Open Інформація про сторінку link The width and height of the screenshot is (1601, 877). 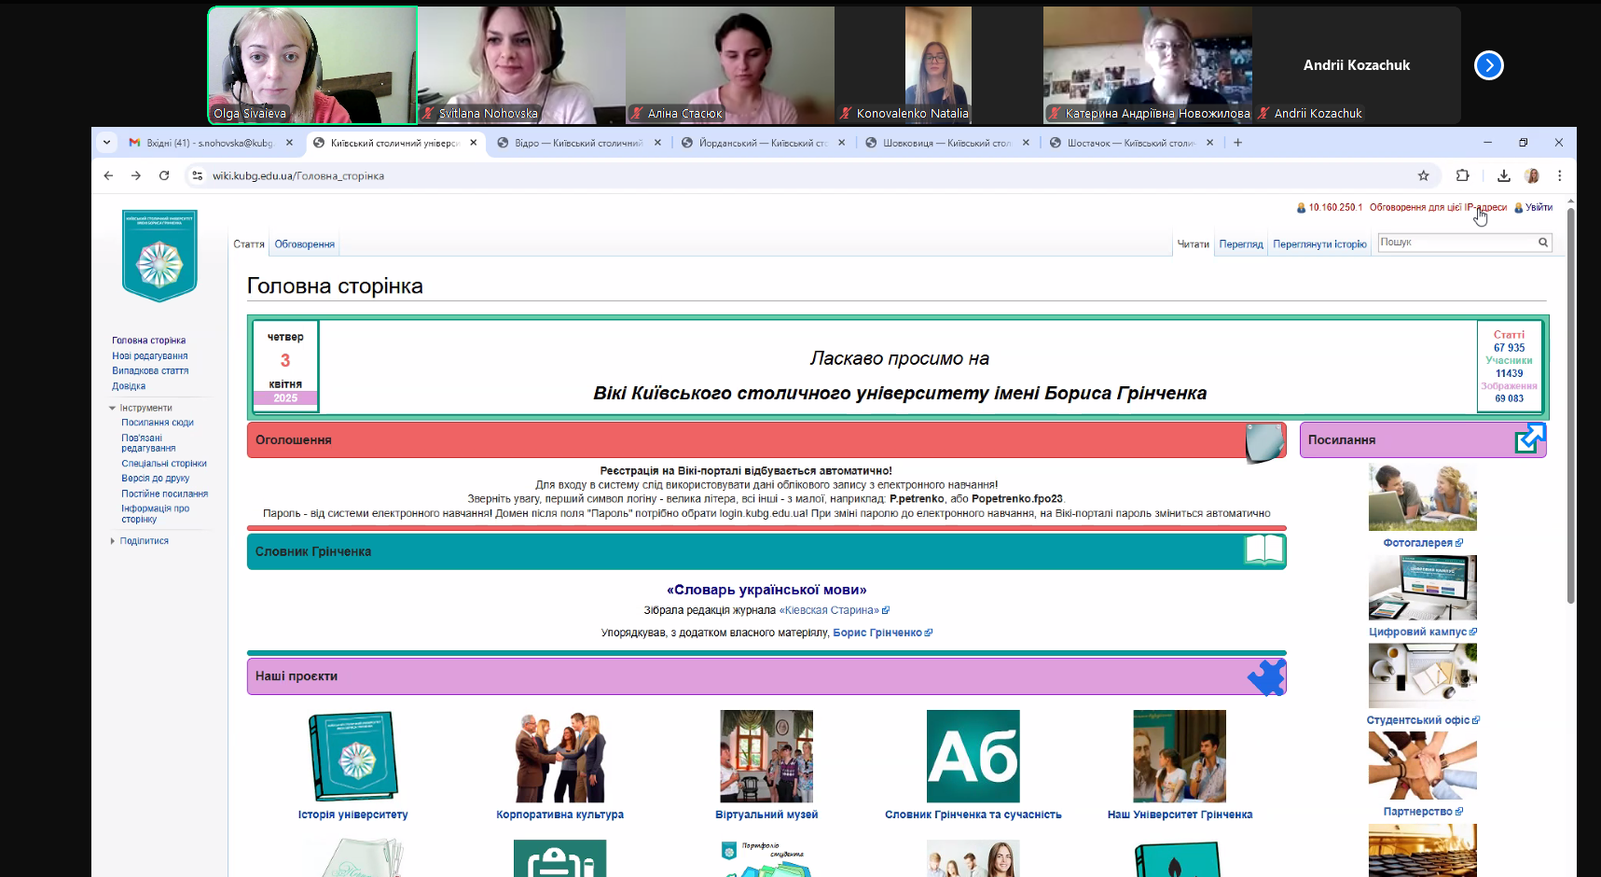(x=155, y=514)
